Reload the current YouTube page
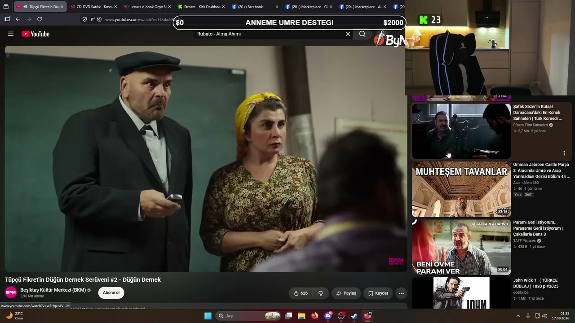 [40, 19]
